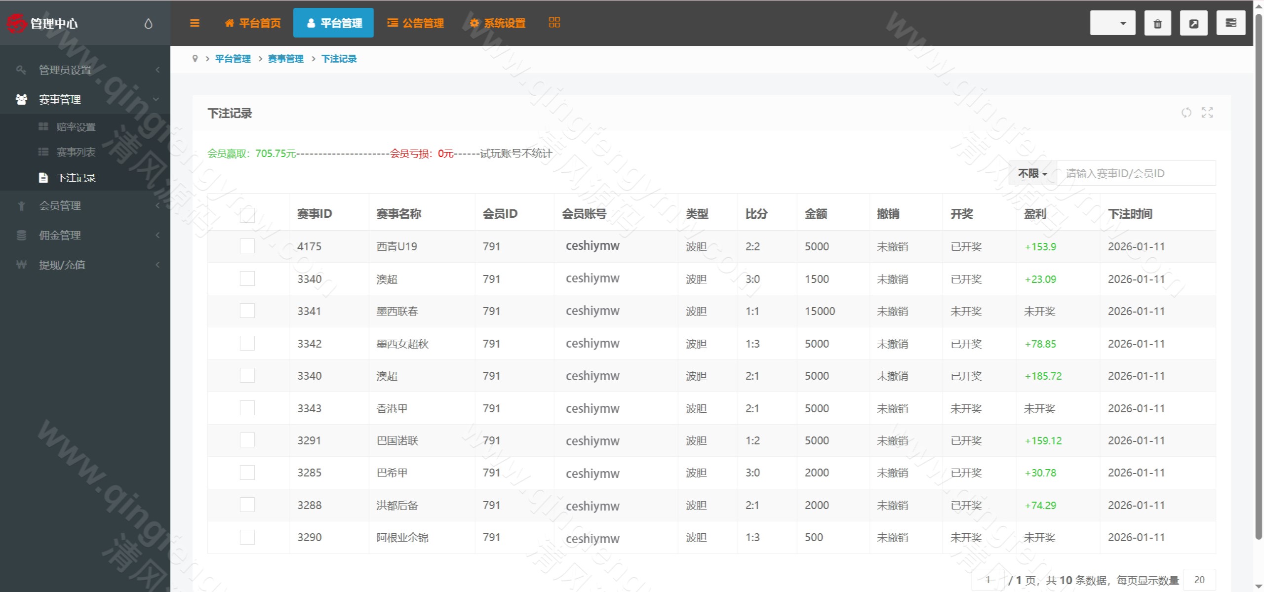The image size is (1264, 592).
Task: Check the checkbox for match 4175 row
Action: (x=247, y=245)
